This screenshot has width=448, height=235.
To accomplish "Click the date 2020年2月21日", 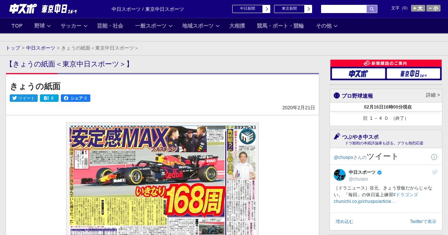I will [x=299, y=108].
